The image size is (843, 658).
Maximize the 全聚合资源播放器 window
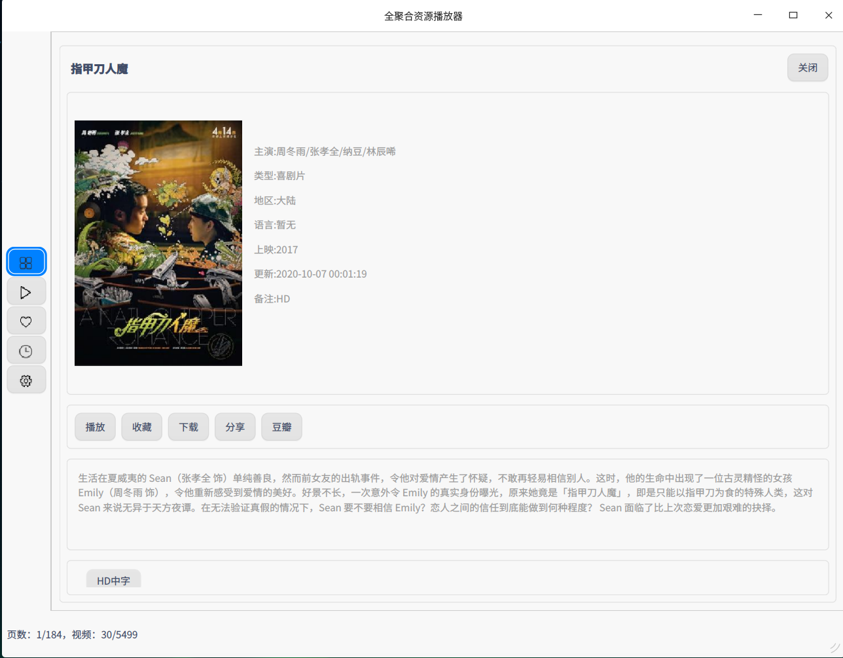(793, 15)
